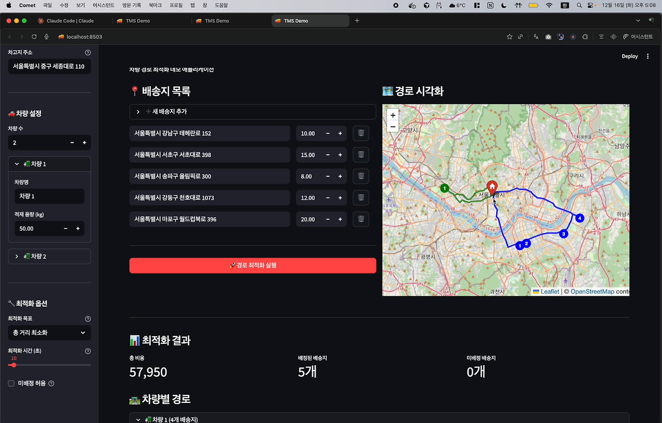Increase 적재 용량 (kg) with plus

click(78, 229)
